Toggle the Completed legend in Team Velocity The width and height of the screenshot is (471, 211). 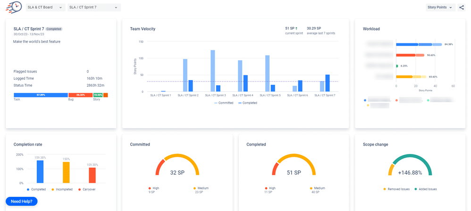(x=248, y=103)
